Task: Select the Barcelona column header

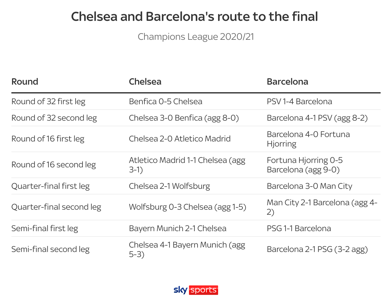Action: (287, 81)
